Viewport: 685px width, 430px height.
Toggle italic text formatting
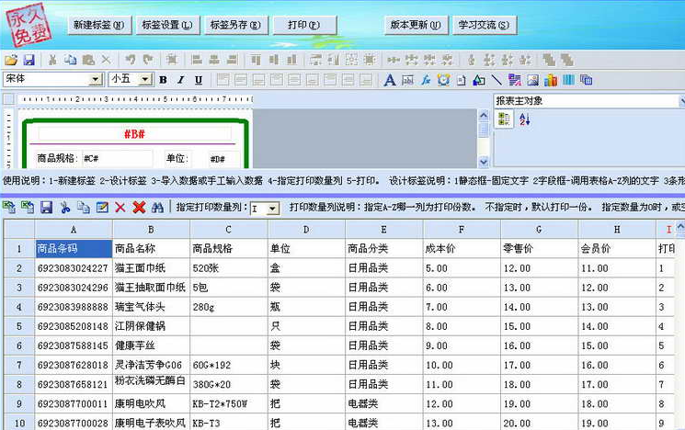pos(180,80)
